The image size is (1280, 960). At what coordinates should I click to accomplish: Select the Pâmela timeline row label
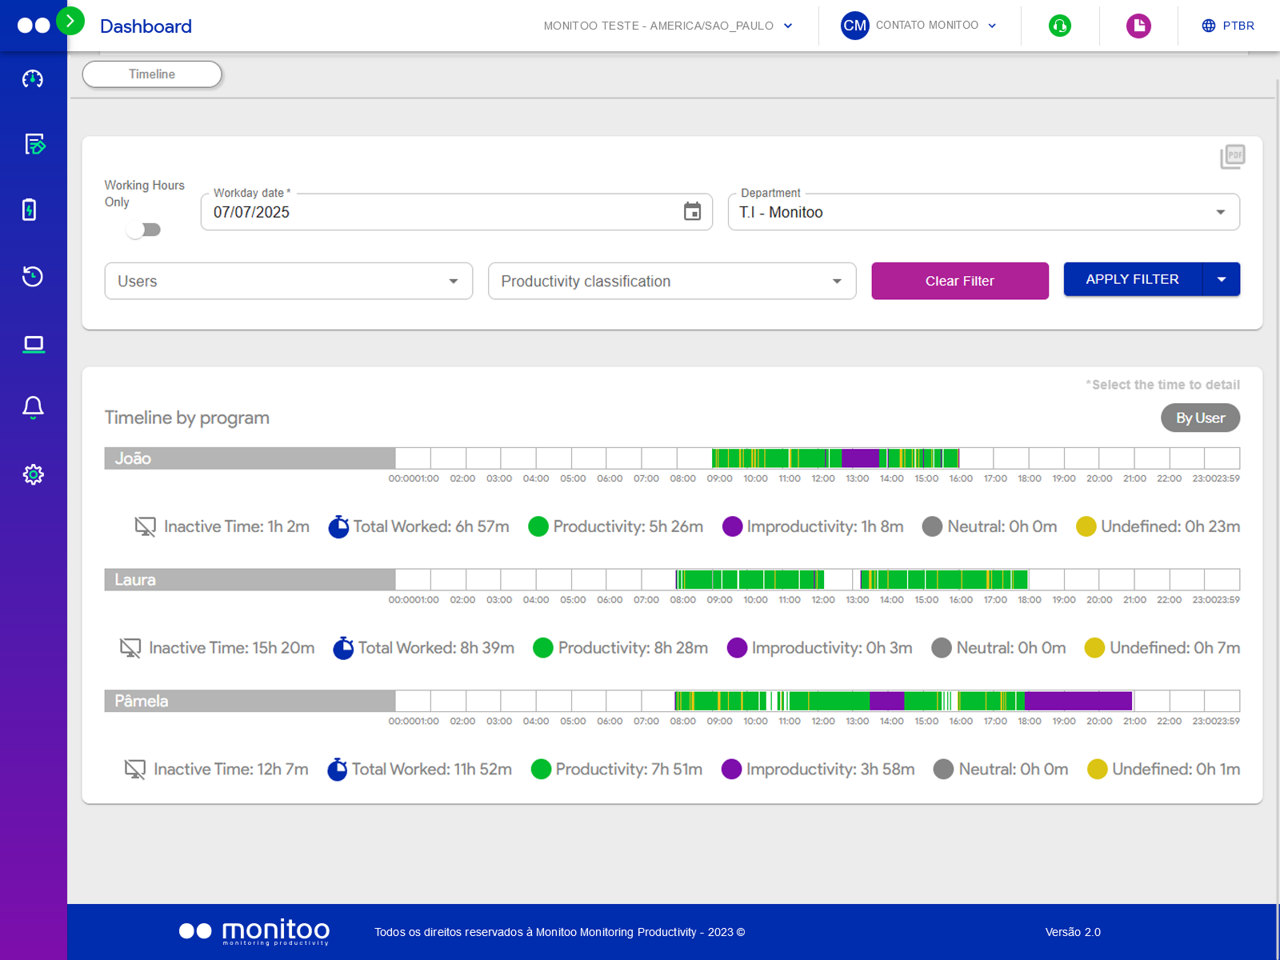click(250, 701)
